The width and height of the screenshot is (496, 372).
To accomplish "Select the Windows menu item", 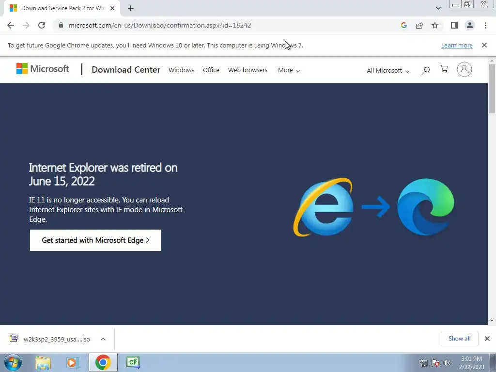I will 181,70.
